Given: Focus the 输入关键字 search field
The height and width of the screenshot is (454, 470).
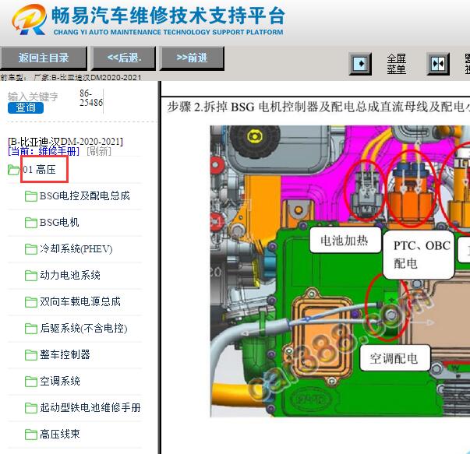Looking at the screenshot, I should click(33, 97).
